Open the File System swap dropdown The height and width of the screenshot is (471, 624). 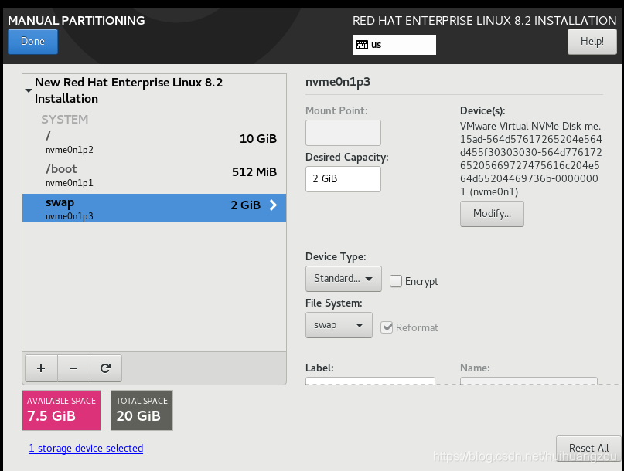point(339,325)
